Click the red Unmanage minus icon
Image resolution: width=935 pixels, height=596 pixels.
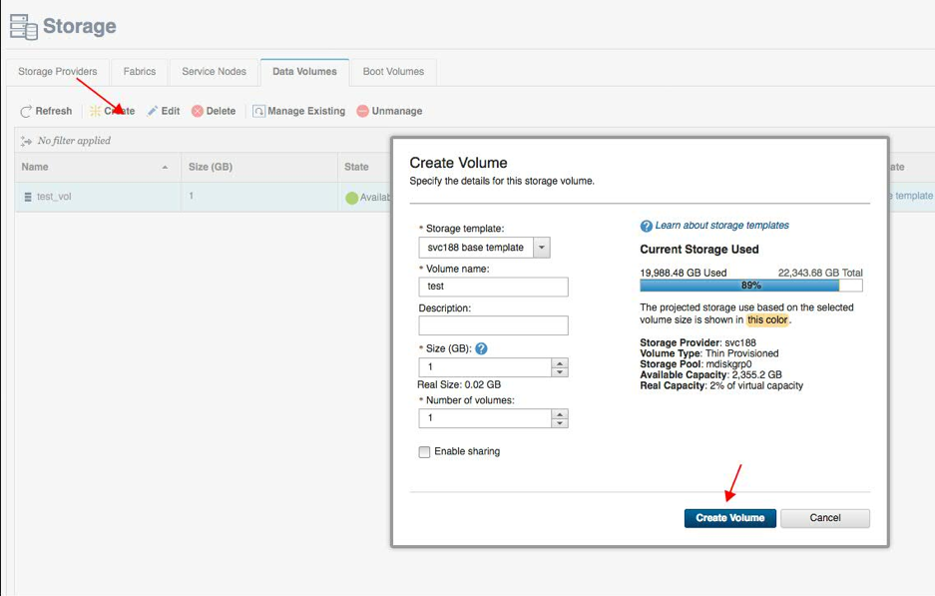click(362, 111)
